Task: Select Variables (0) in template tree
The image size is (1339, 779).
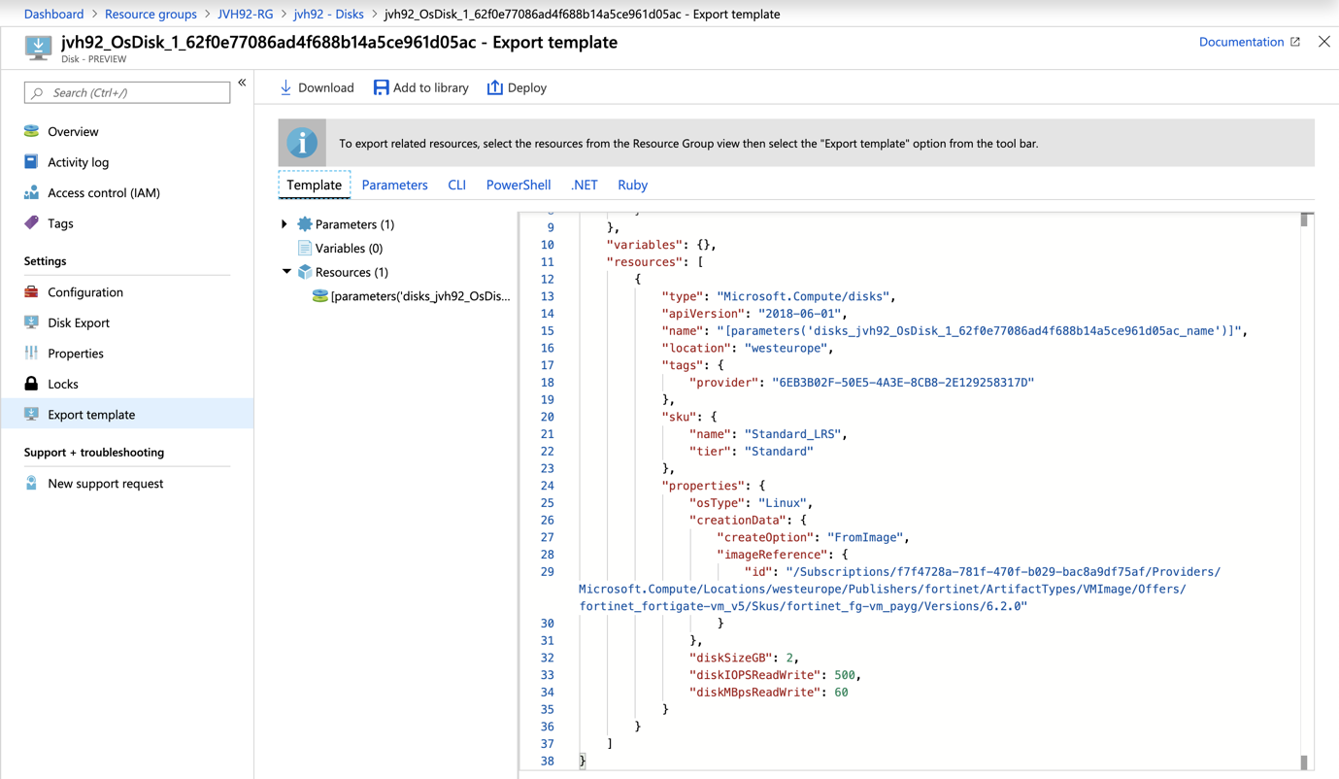Action: tap(348, 249)
